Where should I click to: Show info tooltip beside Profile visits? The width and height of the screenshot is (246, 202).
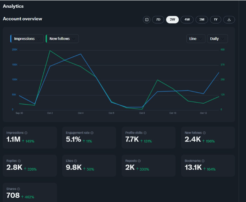pyautogui.click(x=145, y=133)
